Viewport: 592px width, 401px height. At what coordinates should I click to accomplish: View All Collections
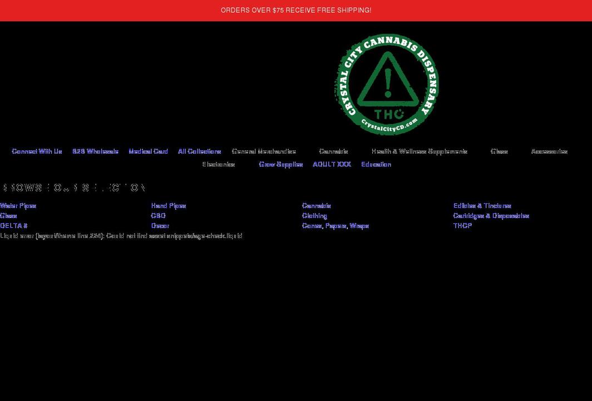click(199, 151)
